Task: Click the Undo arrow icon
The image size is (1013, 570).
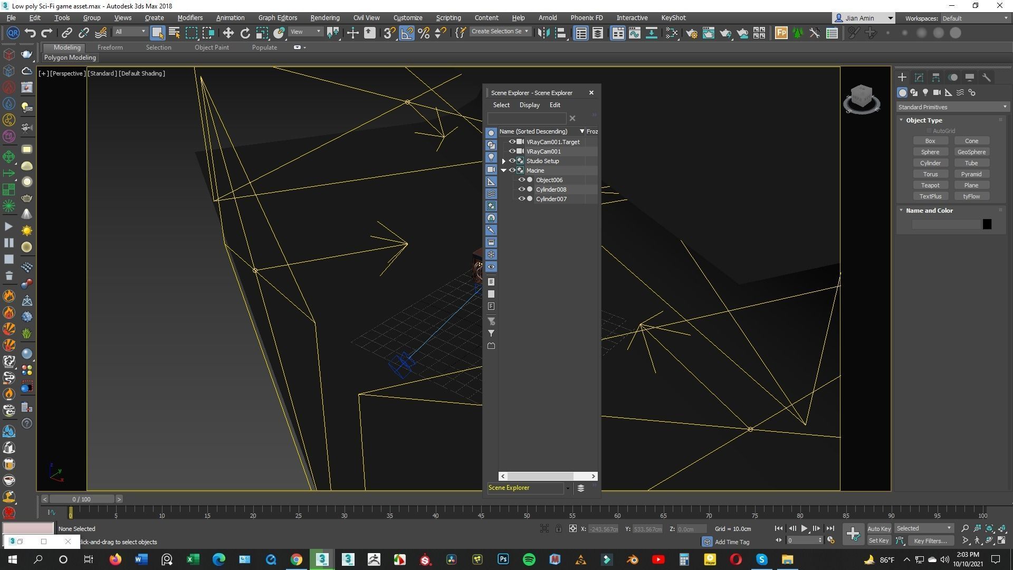Action: tap(30, 33)
